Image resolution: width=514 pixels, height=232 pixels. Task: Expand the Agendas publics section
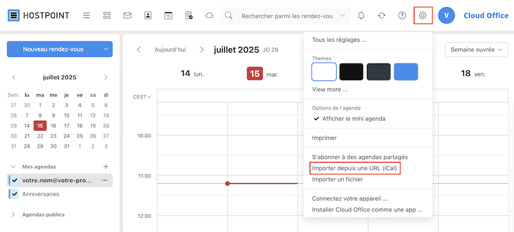click(13, 215)
